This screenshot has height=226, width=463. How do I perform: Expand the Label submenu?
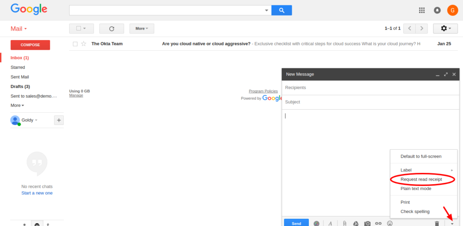[x=424, y=170]
